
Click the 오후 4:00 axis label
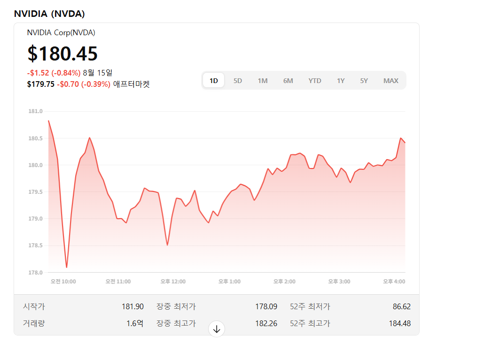click(394, 282)
